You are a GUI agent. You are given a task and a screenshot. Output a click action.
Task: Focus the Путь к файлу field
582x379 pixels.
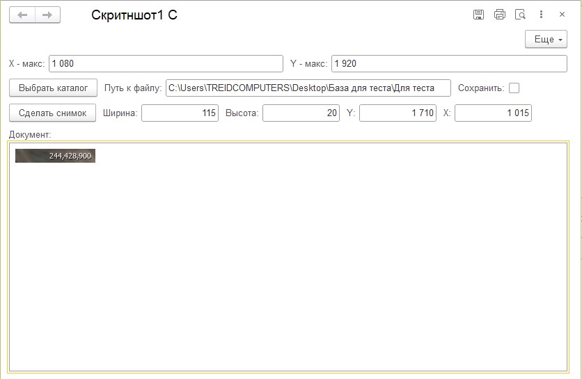point(308,88)
